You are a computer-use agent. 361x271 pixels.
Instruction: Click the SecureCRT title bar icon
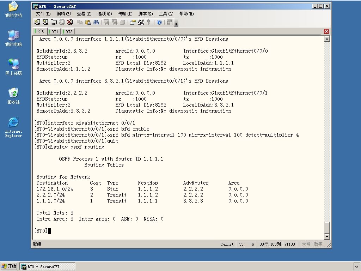coord(35,6)
